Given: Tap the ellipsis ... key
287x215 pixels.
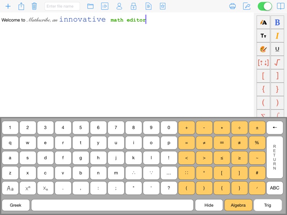Looking at the screenshot, I should [169, 173].
